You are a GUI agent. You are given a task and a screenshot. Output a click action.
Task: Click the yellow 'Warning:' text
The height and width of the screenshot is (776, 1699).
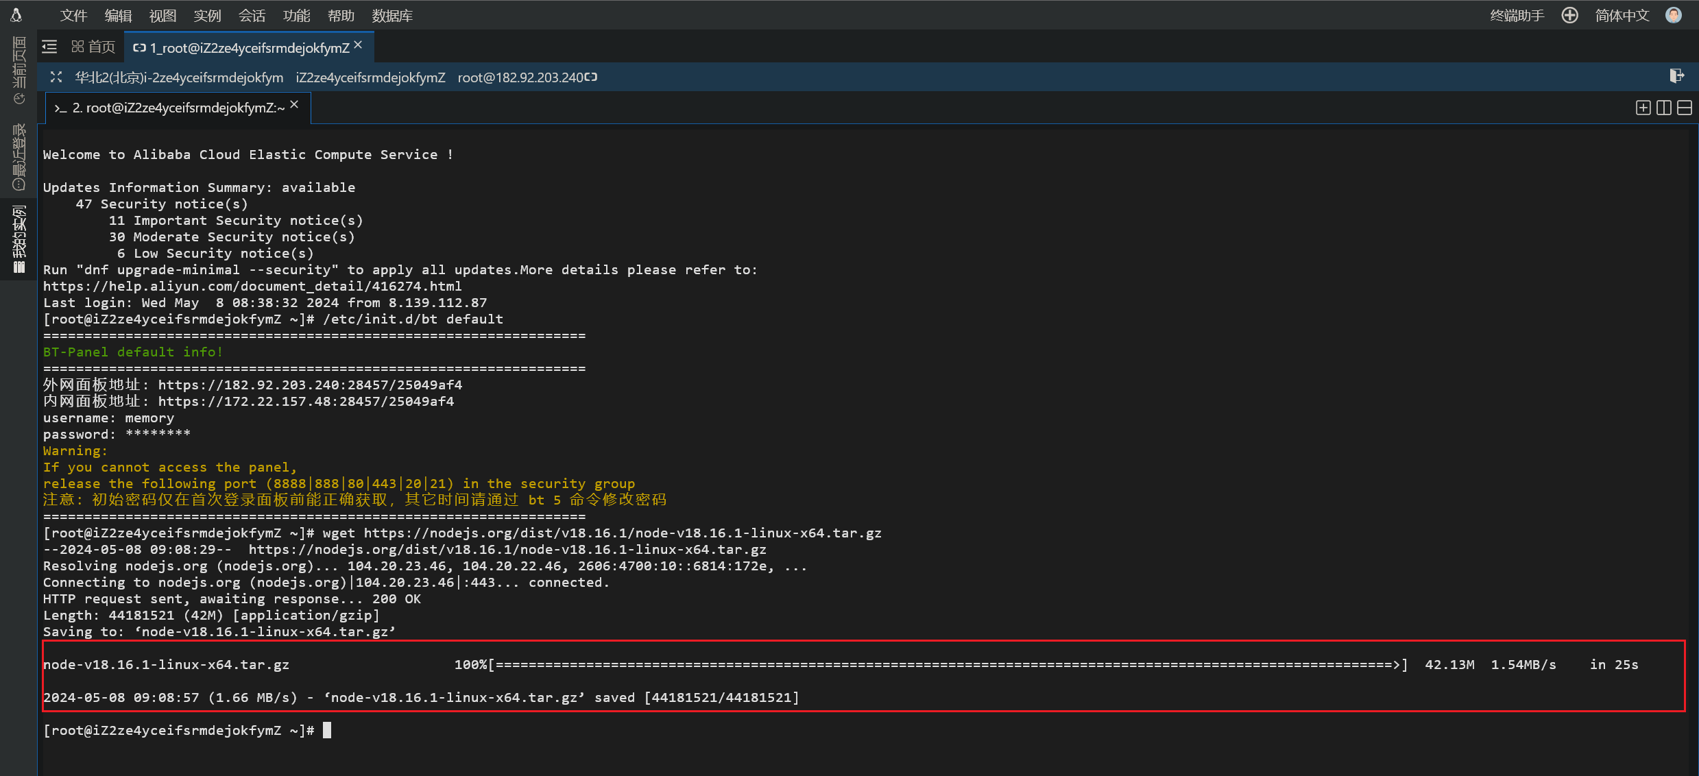75,451
